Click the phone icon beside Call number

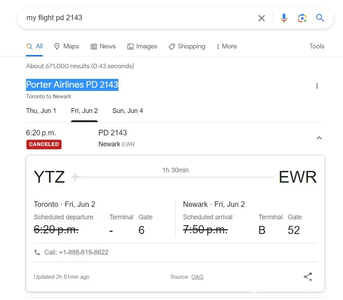[37, 252]
